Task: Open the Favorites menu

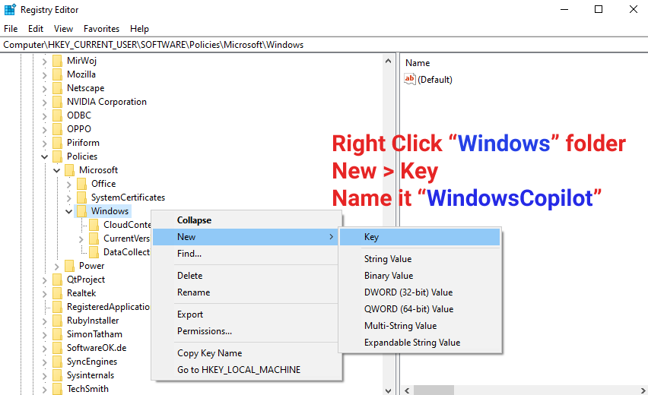Action: point(101,28)
